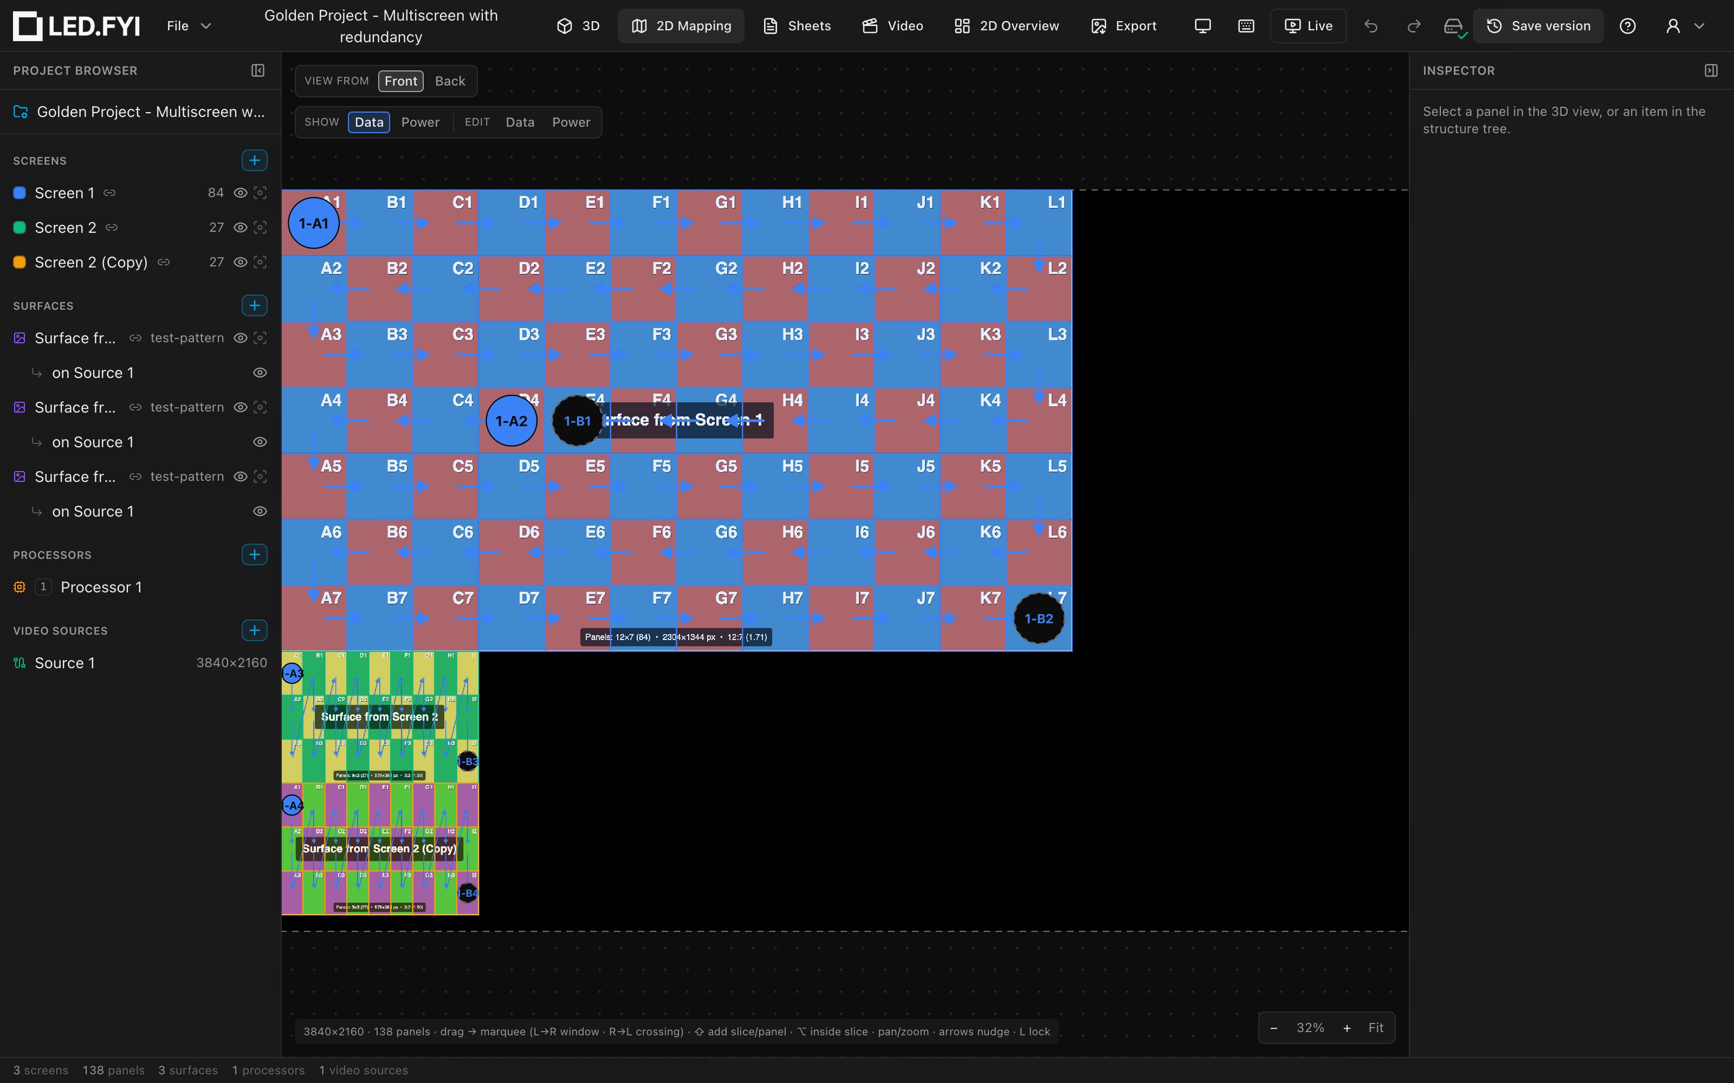The width and height of the screenshot is (1734, 1083).
Task: Click the Save version button
Action: coord(1538,26)
